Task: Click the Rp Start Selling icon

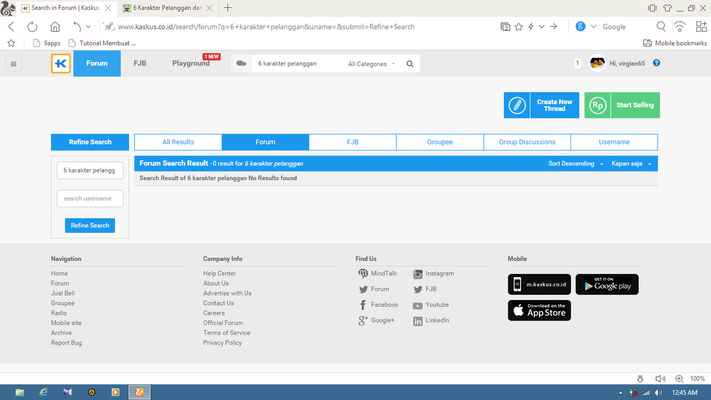Action: click(x=598, y=105)
